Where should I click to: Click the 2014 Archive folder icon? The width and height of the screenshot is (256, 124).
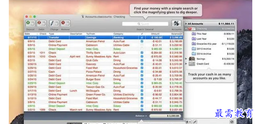[194, 54]
